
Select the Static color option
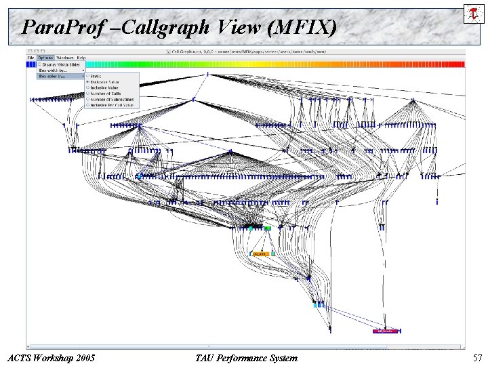click(x=111, y=76)
